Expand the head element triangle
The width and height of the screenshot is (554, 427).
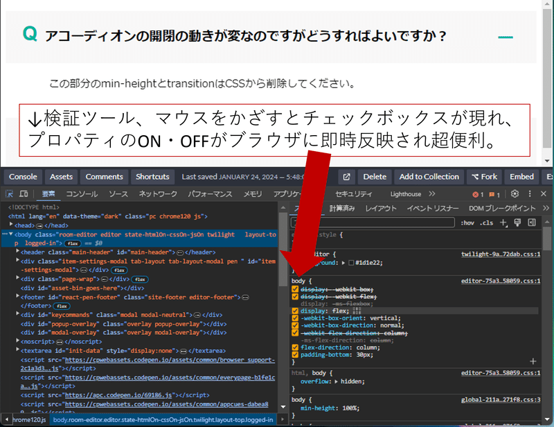click(x=11, y=225)
